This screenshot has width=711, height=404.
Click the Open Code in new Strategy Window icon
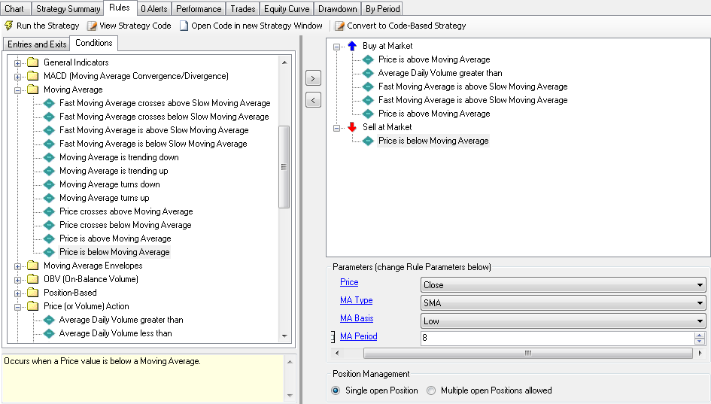(184, 26)
